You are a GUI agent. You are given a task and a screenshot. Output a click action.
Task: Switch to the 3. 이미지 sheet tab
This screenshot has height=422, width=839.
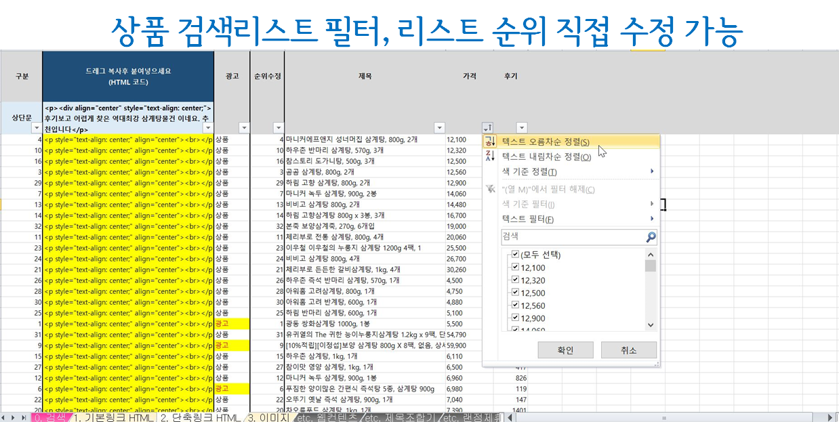point(270,417)
